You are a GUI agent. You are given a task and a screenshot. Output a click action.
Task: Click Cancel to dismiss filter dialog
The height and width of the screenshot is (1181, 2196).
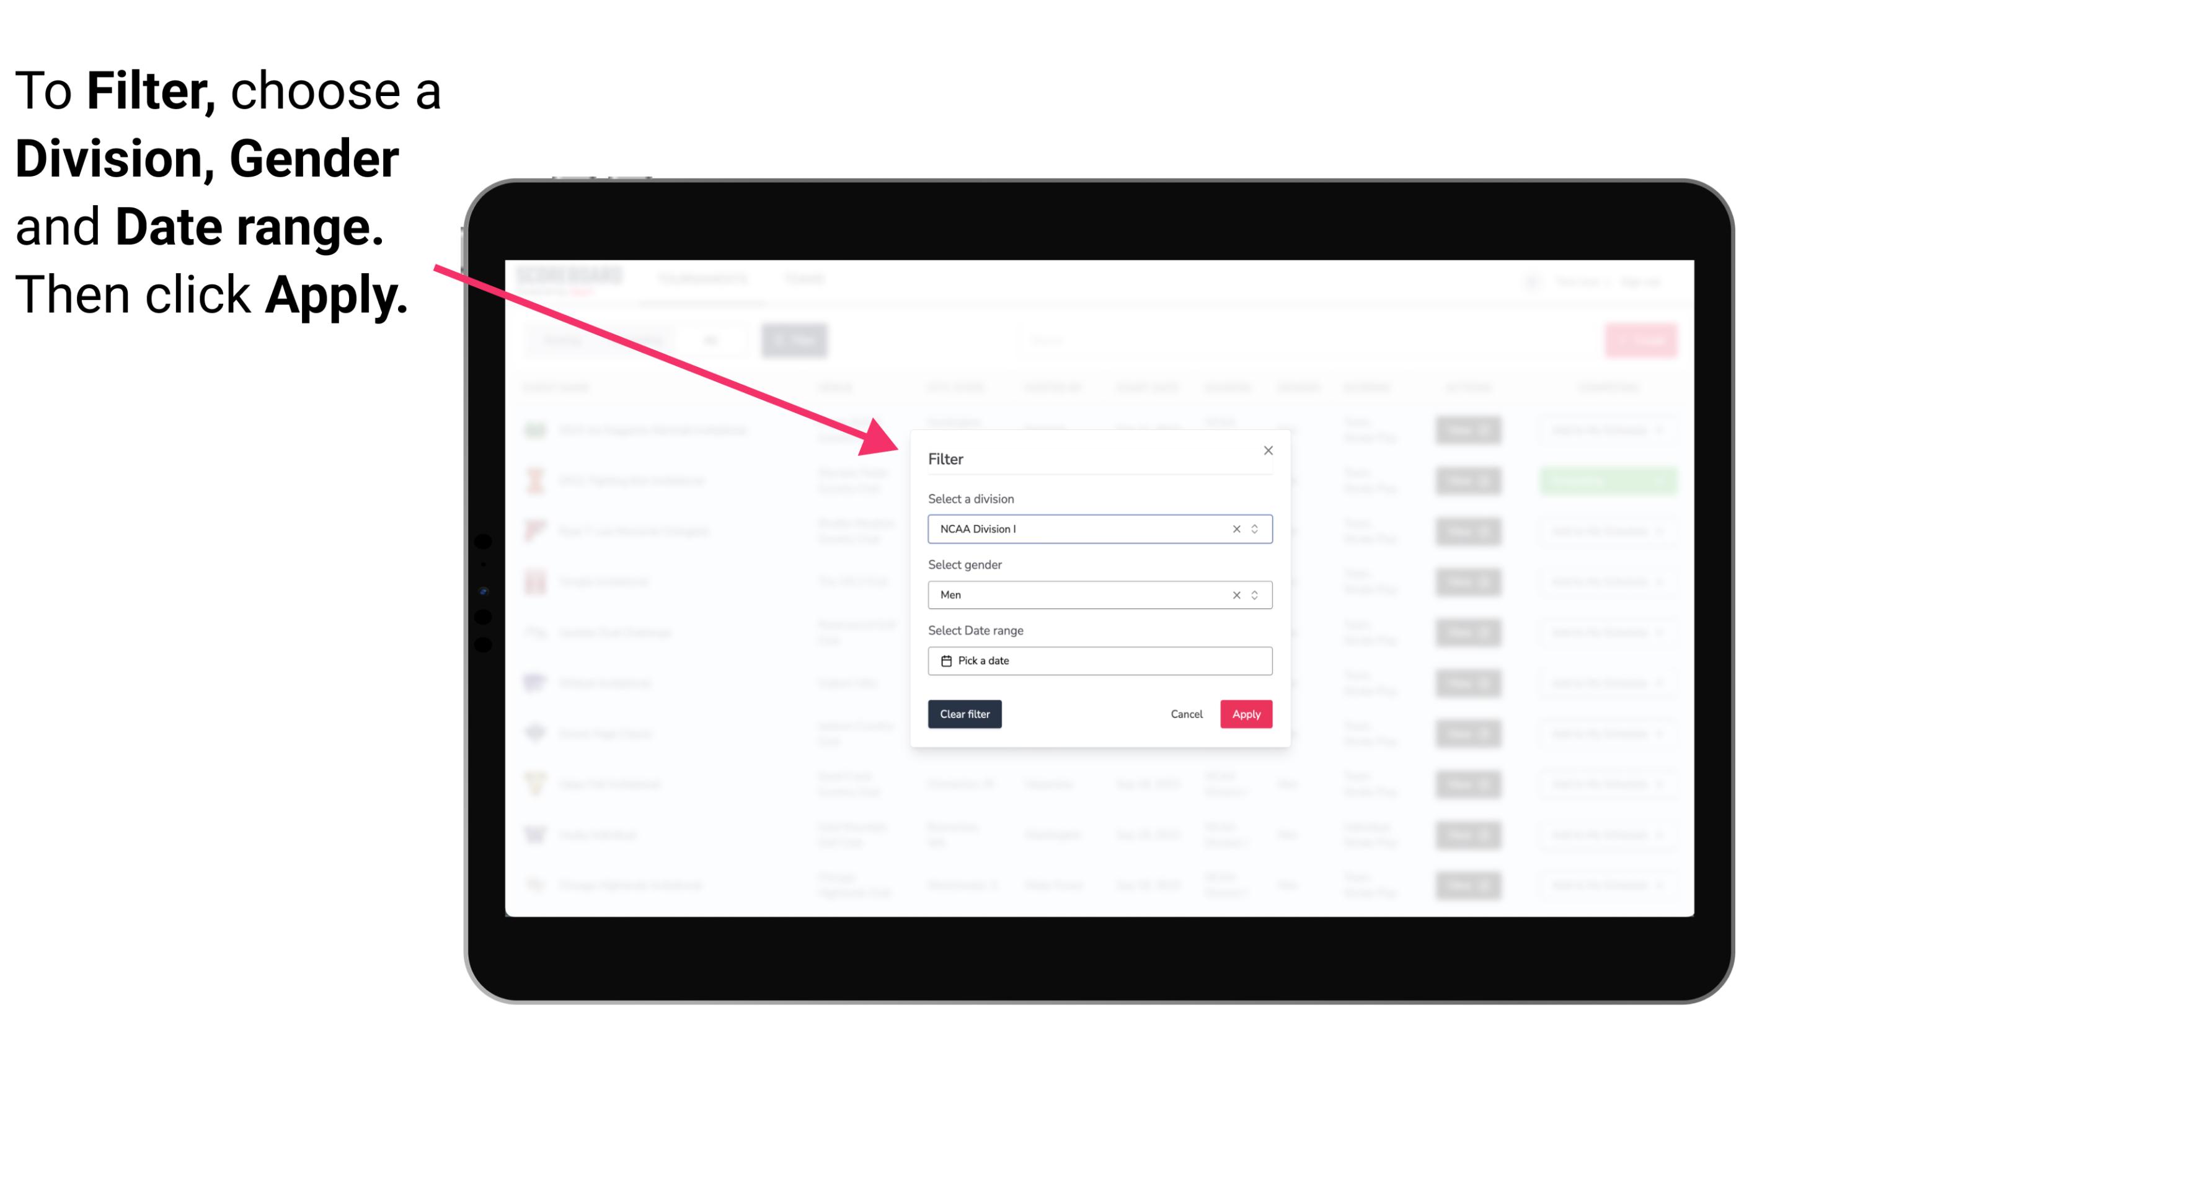point(1186,714)
